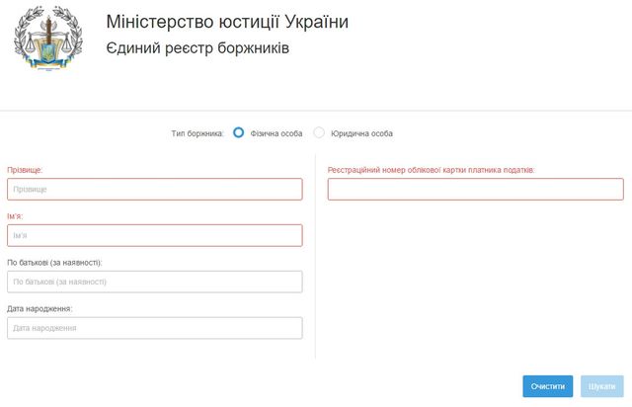632x407 pixels.
Task: Click the 'Реєстраційний номер облікової картки' field label
Action: 431,170
